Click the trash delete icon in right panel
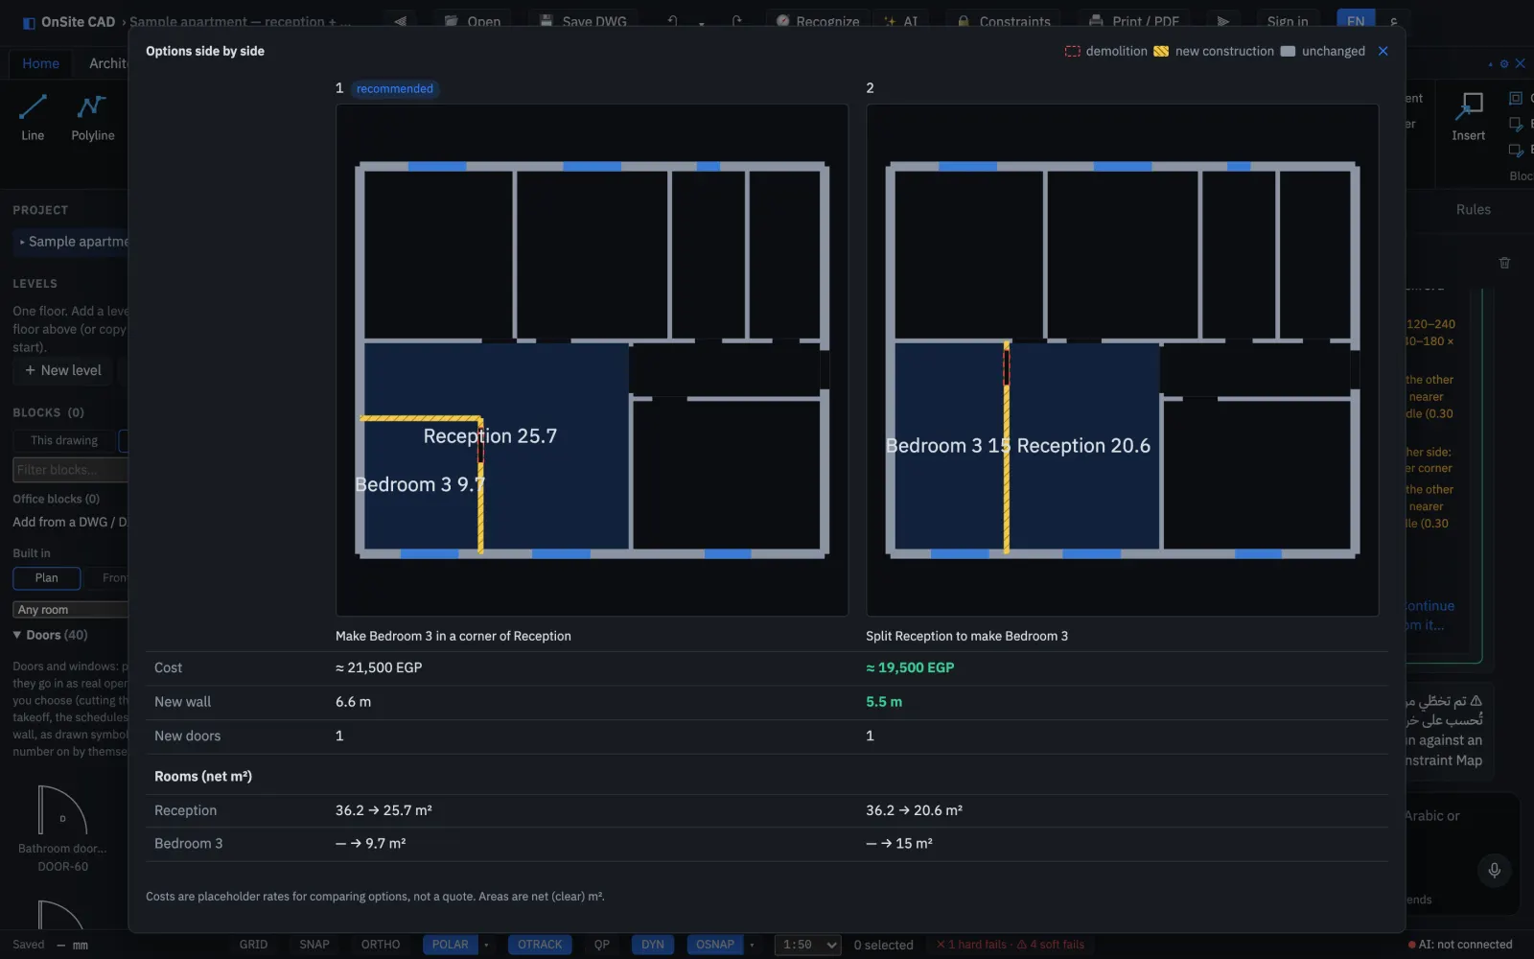The width and height of the screenshot is (1534, 959). (1504, 262)
